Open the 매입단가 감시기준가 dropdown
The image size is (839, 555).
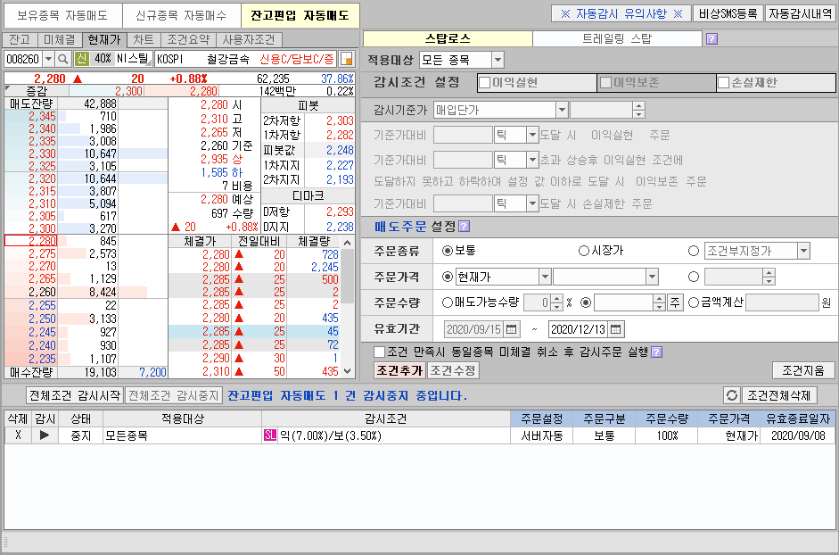coord(562,110)
